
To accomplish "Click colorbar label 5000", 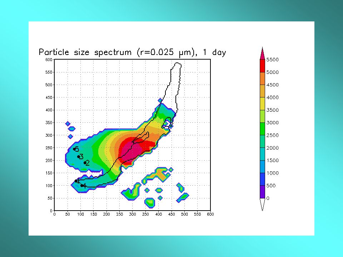I will [x=272, y=72].
